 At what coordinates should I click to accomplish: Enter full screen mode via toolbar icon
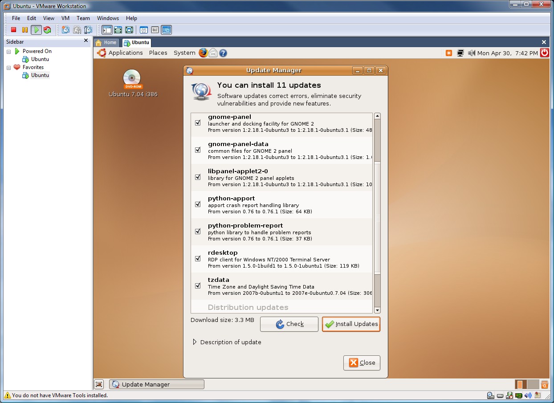click(129, 30)
